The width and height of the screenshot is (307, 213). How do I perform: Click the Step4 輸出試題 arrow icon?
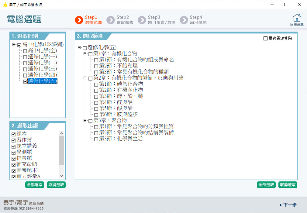pos(184,20)
